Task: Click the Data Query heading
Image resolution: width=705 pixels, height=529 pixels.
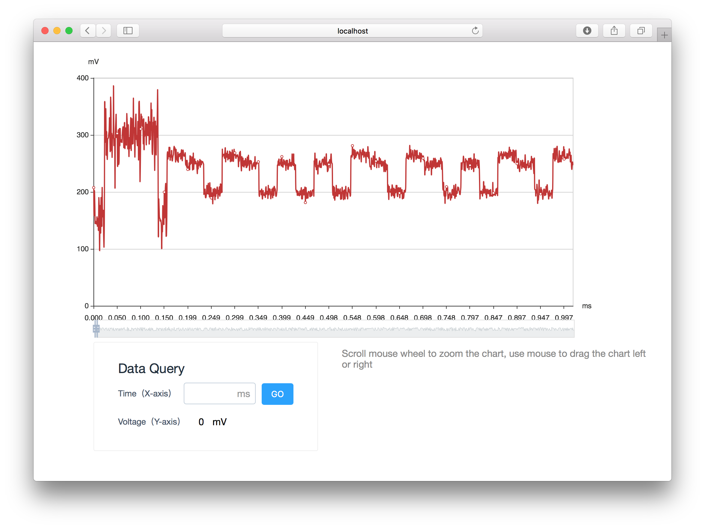Action: [151, 368]
